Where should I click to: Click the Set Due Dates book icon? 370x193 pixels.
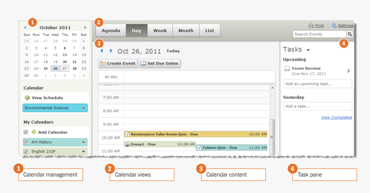(x=143, y=63)
